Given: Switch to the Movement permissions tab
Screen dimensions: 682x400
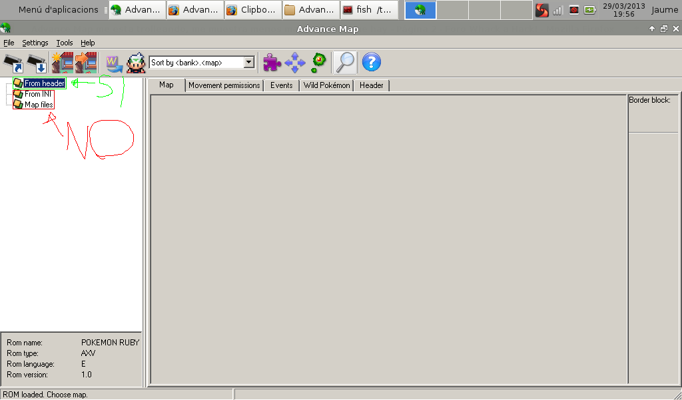Looking at the screenshot, I should [x=224, y=85].
